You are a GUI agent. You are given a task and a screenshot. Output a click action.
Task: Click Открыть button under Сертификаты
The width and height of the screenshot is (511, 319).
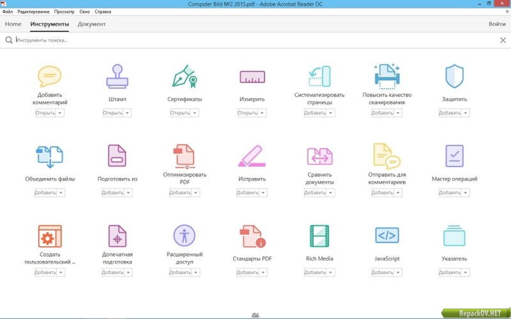pos(181,113)
